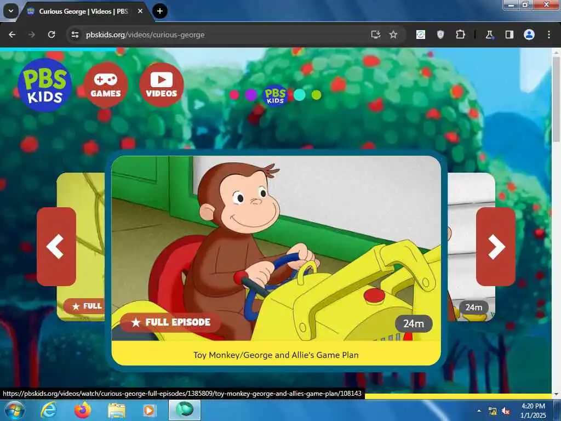Open a new browser tab
The height and width of the screenshot is (421, 561).
[160, 11]
